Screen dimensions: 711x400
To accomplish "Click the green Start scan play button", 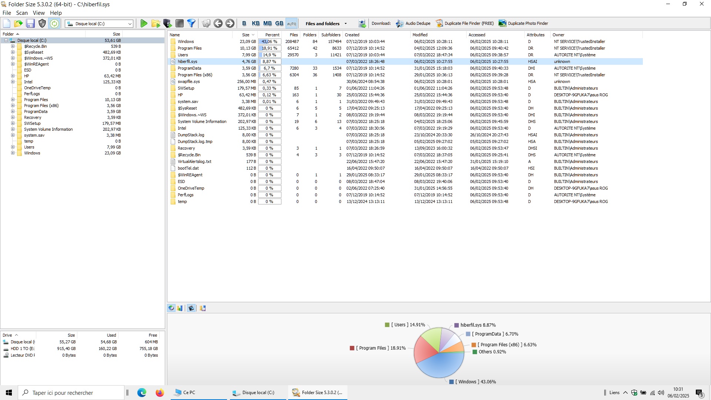I will pos(144,24).
